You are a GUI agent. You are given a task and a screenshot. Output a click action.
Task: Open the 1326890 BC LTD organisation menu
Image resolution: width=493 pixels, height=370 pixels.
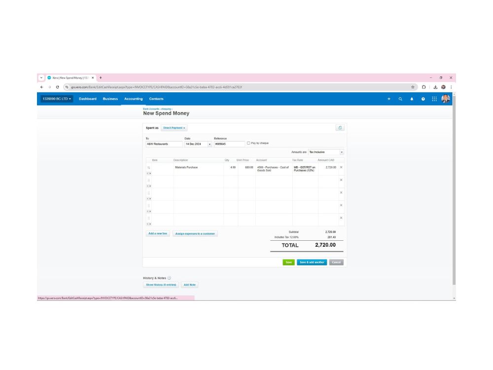point(57,99)
